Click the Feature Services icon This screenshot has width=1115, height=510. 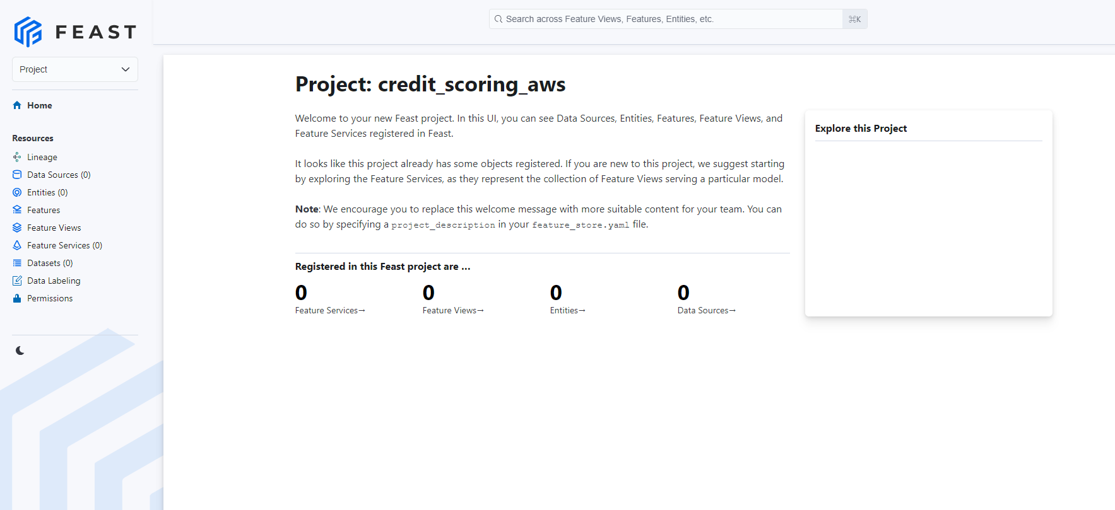tap(17, 245)
